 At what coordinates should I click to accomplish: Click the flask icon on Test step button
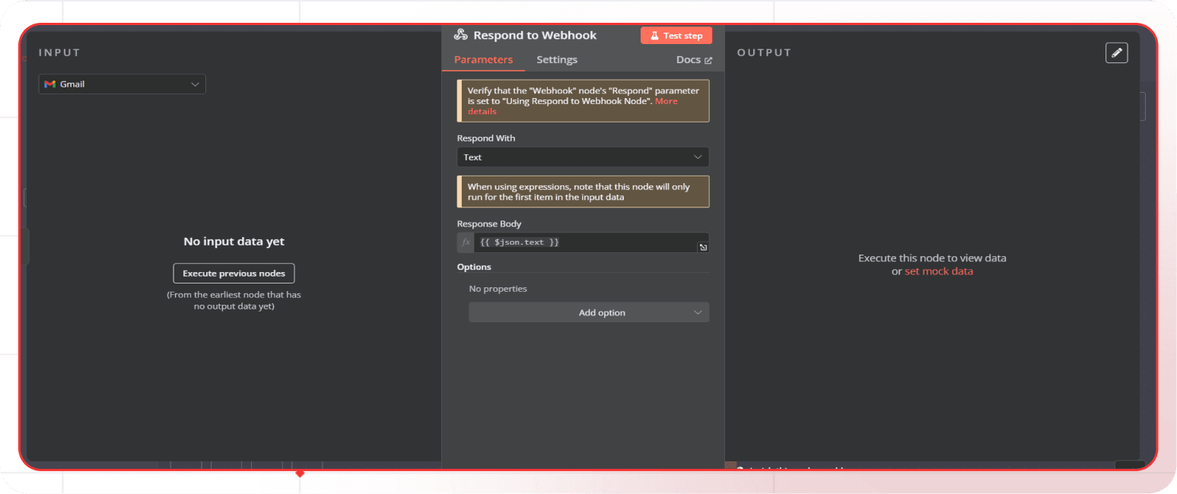[656, 35]
